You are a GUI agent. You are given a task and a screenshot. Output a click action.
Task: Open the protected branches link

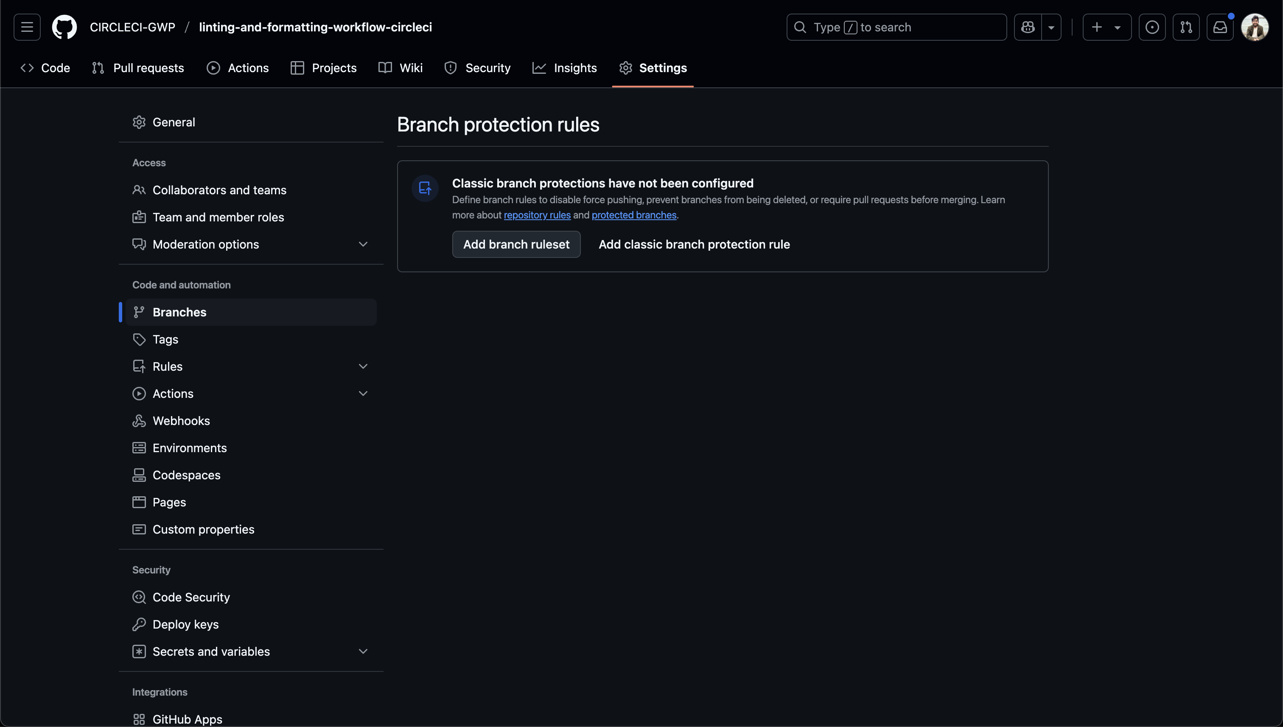coord(634,215)
